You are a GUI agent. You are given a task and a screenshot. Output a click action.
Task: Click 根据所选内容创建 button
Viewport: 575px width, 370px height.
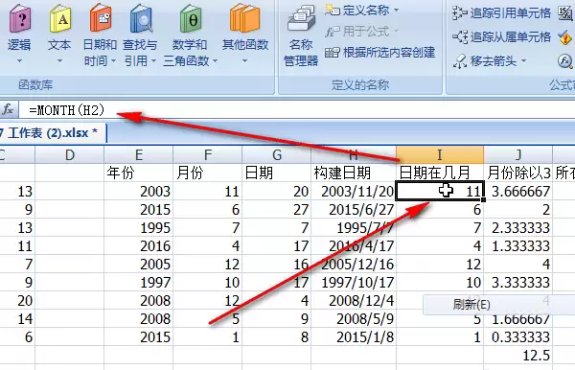379,53
